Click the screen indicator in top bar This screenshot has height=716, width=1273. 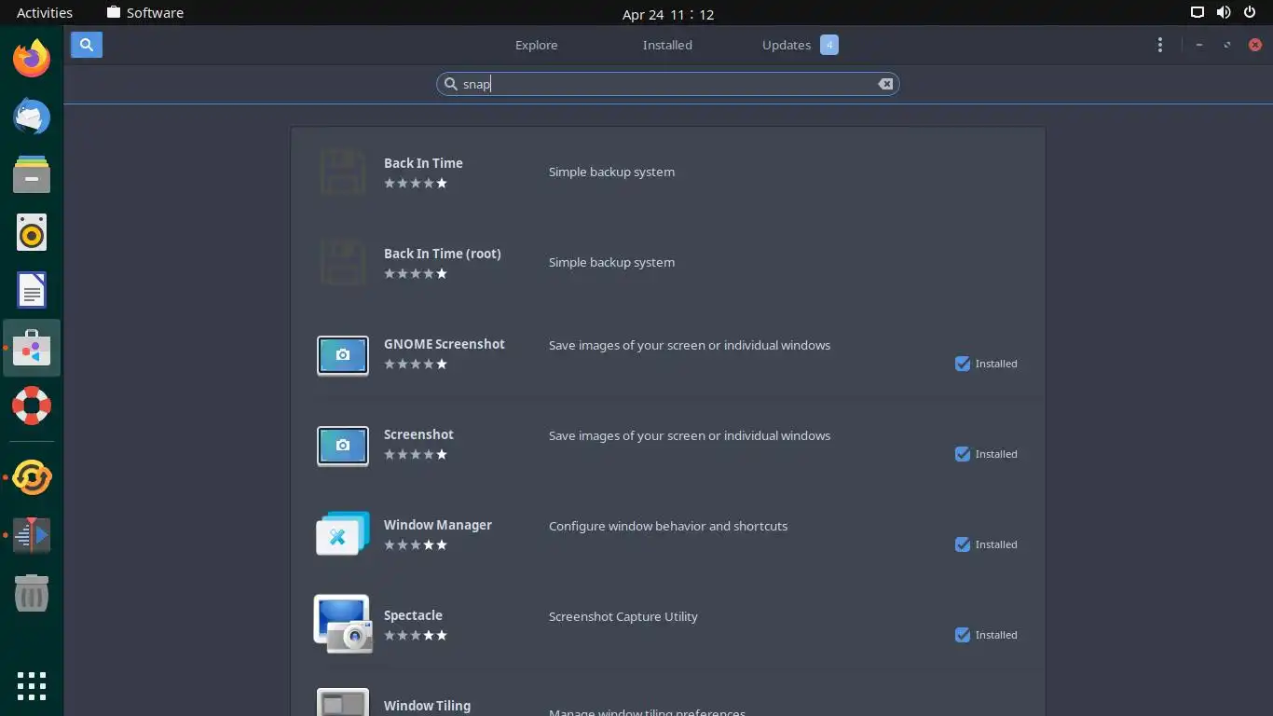pos(1198,13)
